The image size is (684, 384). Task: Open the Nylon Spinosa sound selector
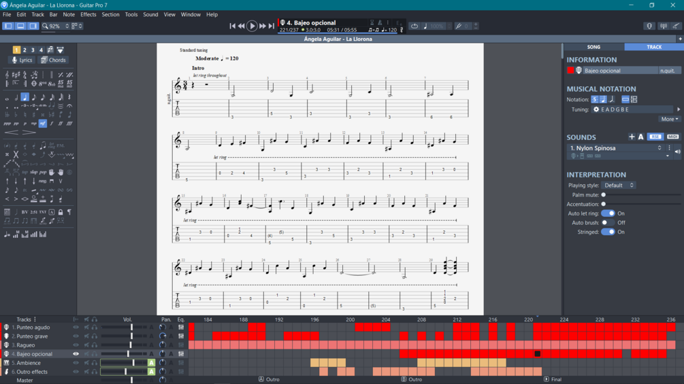coord(616,148)
